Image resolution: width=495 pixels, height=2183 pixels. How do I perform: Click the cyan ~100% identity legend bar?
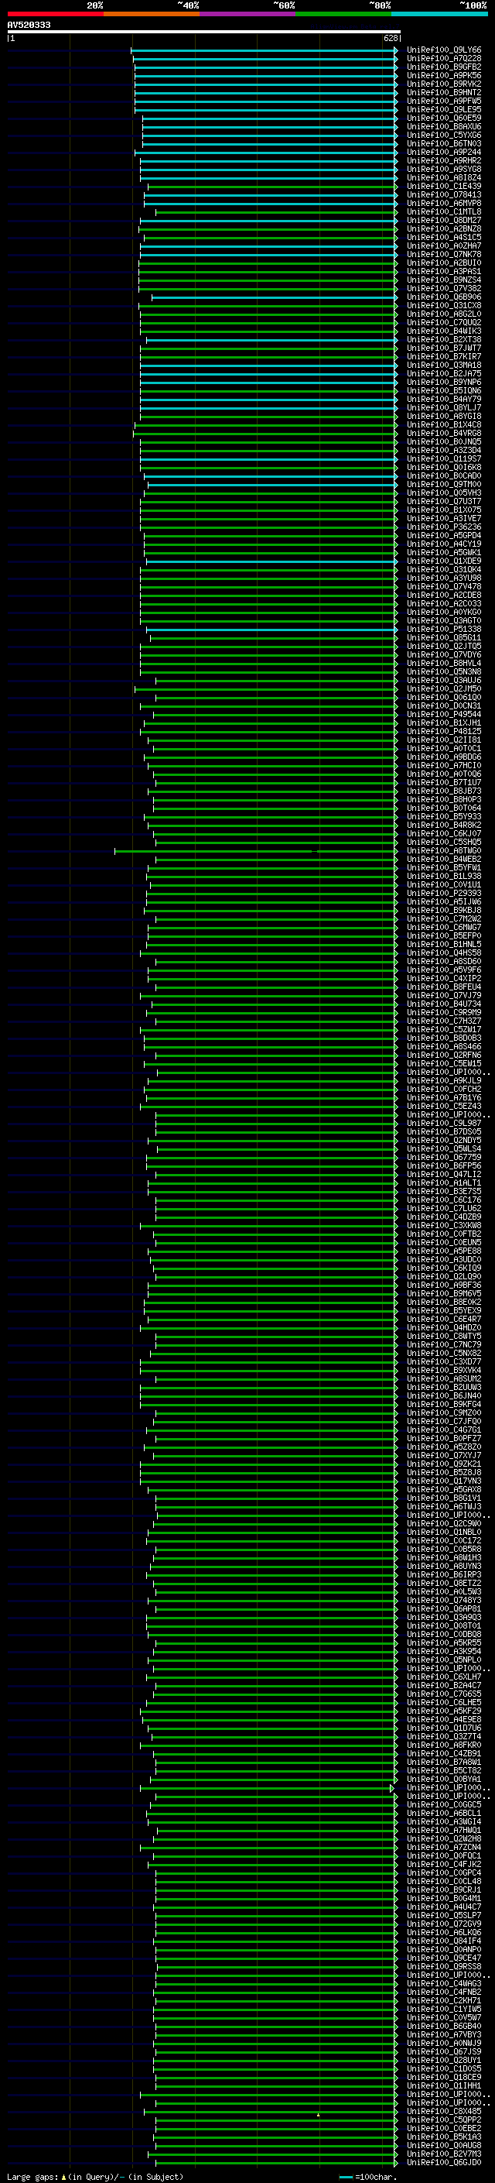coord(439,14)
